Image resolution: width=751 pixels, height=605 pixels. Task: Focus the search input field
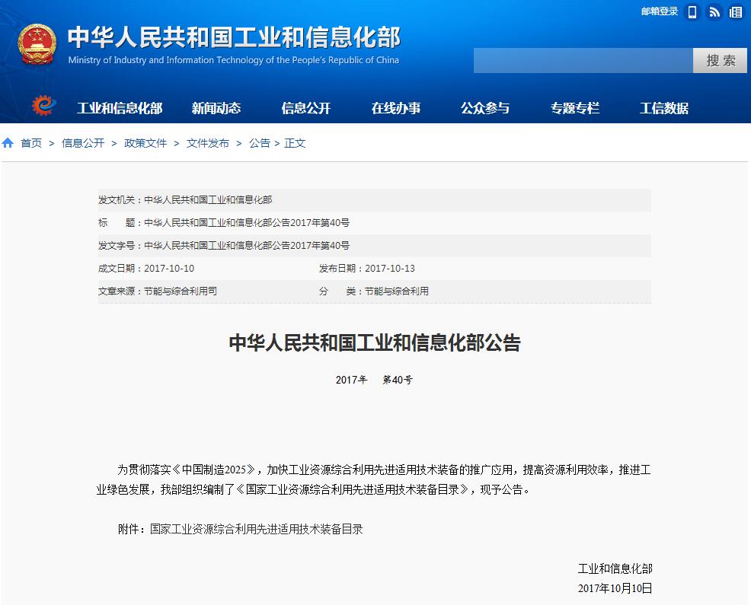tap(583, 60)
